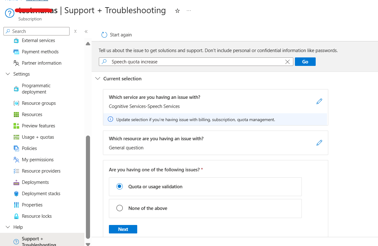This screenshot has height=246, width=378.
Task: Edit the resource selection with pencil icon
Action: 319,143
